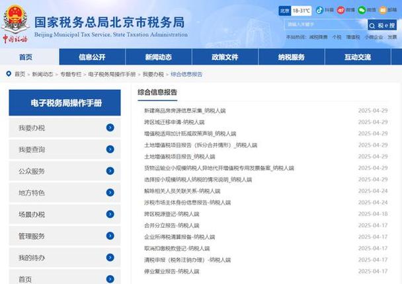Click the 国家税务总局北京市税务局 site title
402x284 pixels.
[110, 22]
